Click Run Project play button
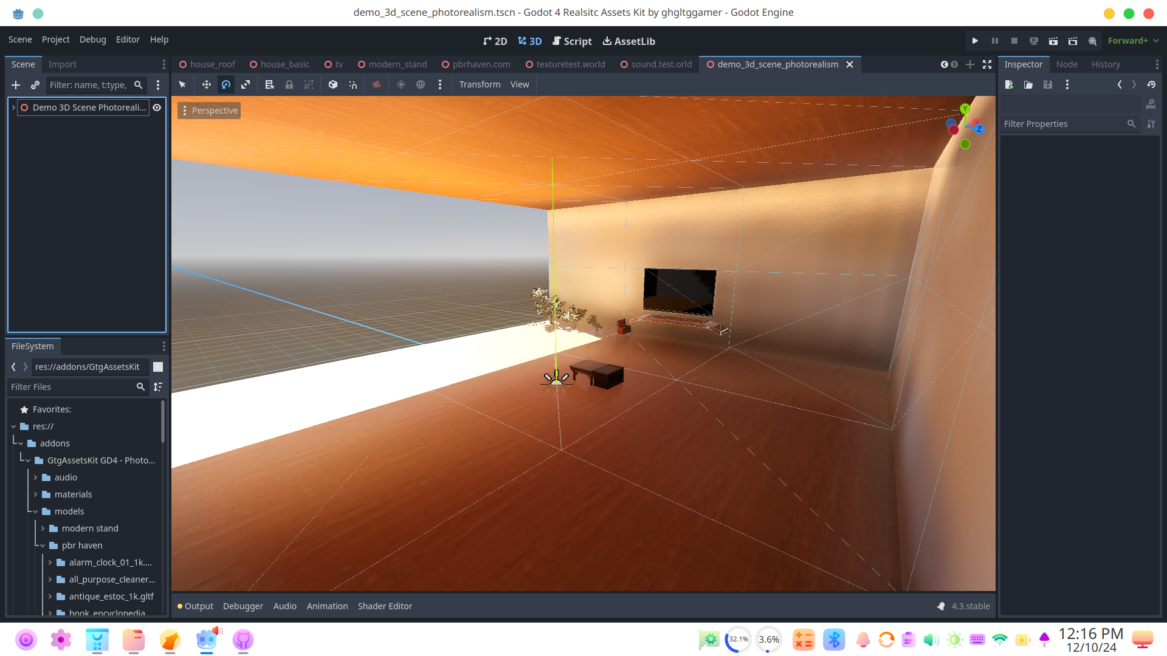The image size is (1167, 656). coord(975,41)
